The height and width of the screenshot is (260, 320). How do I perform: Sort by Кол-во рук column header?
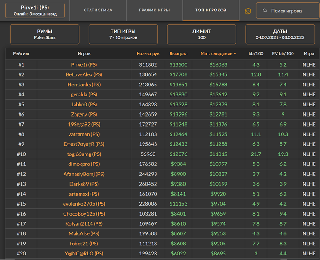[x=148, y=54]
